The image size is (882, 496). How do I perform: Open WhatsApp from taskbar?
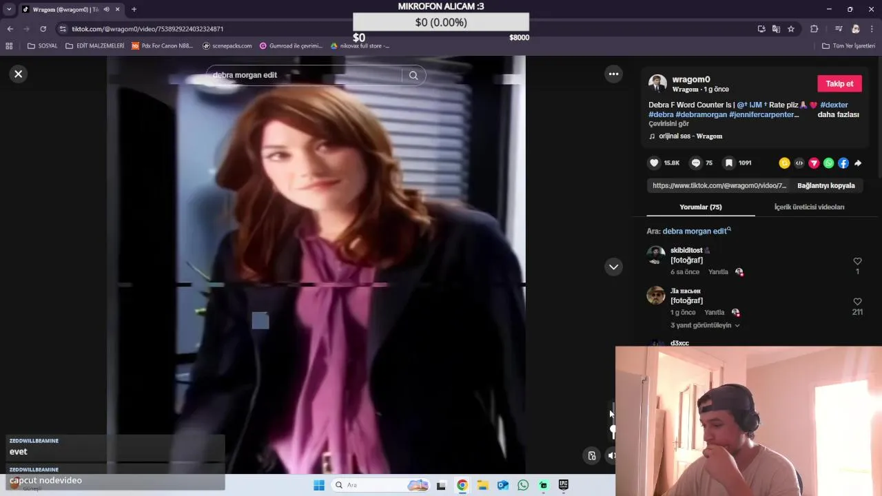click(523, 485)
